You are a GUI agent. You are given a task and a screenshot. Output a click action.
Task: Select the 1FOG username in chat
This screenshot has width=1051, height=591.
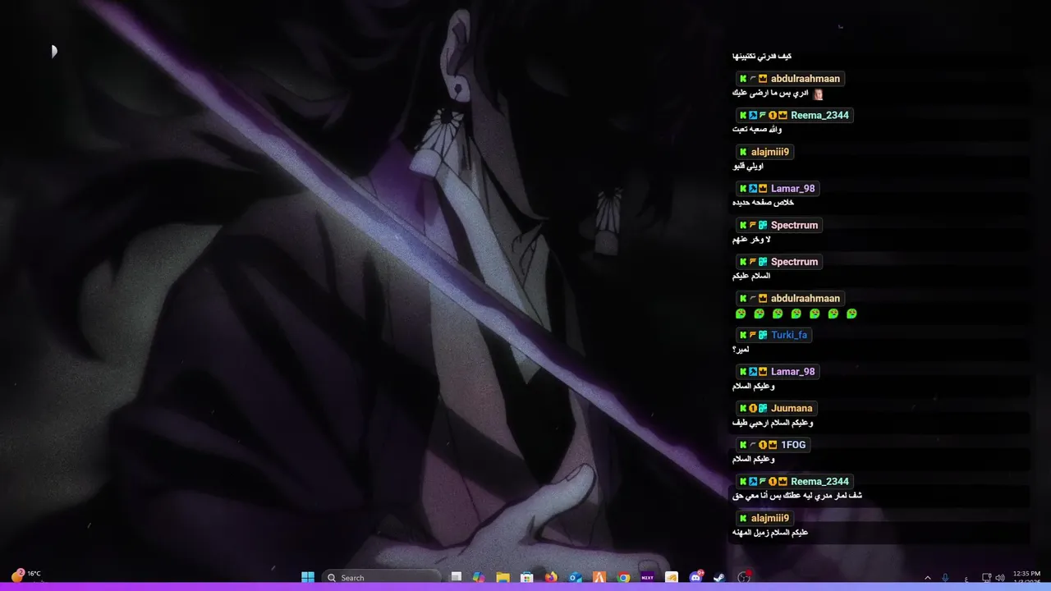(793, 445)
